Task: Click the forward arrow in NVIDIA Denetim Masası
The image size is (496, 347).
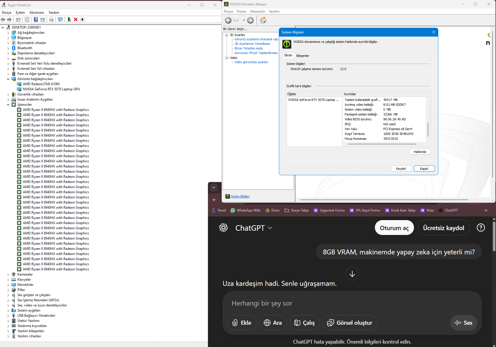Action: click(250, 20)
